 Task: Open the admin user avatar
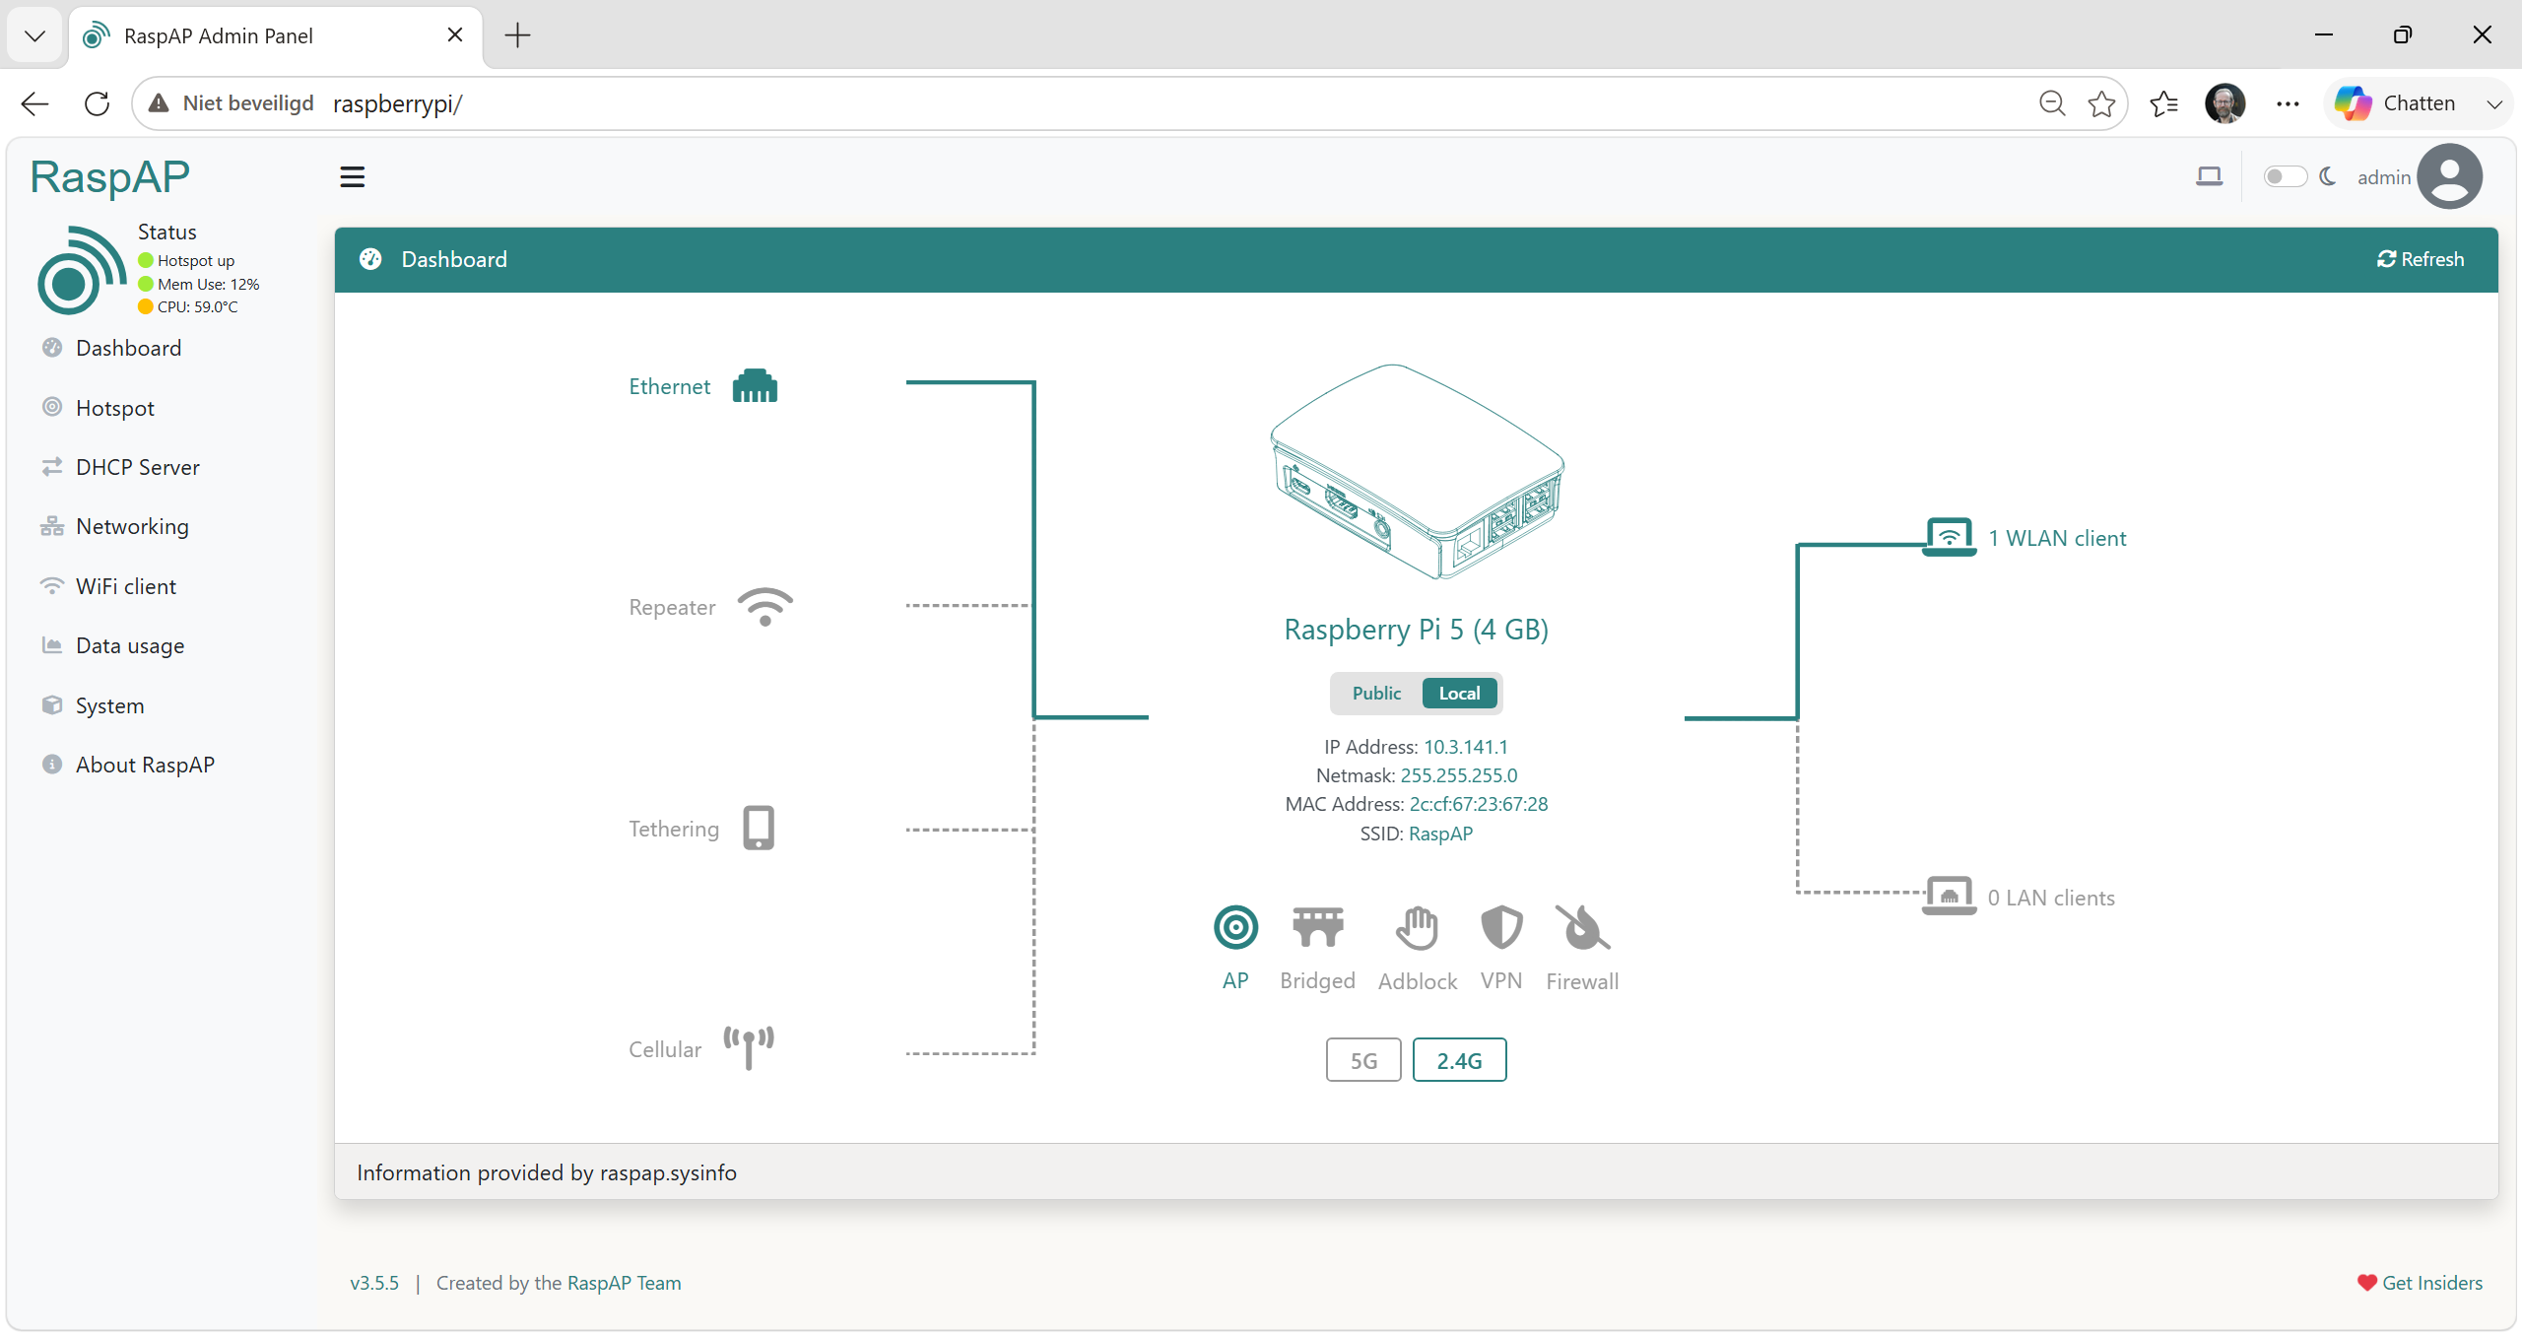pos(2449,176)
